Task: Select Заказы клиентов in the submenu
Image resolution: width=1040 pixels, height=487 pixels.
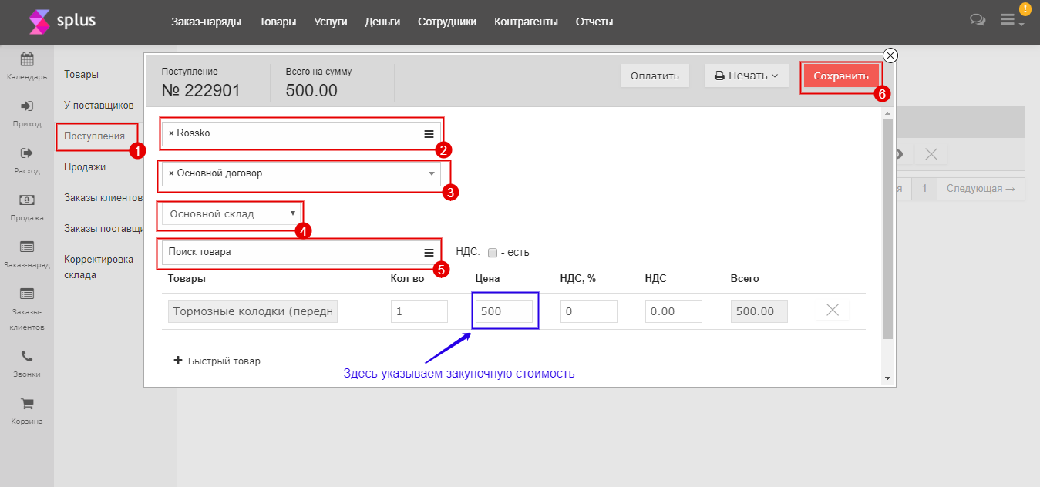Action: pos(103,197)
